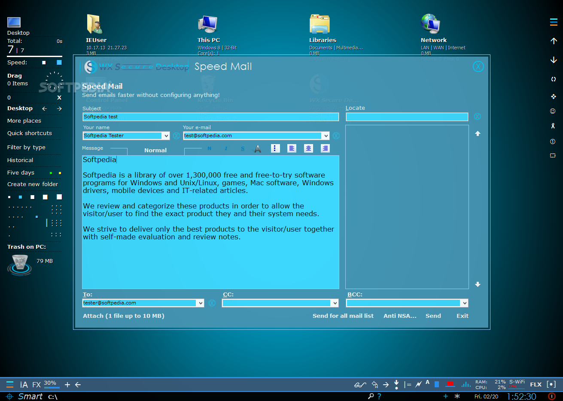Select the smallest white icon size square
This screenshot has width=563, height=401.
[x=9, y=197]
